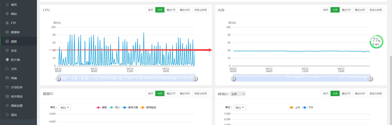Click the 面板设置 gear icon
This screenshot has width=392, height=125.
(x=7, y=106)
